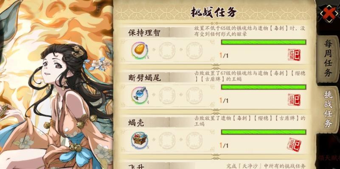Image resolution: width=340 pixels, height=169 pixels.
Task: Click empty second reward slot under 保持理智
Action: pyautogui.click(x=167, y=51)
